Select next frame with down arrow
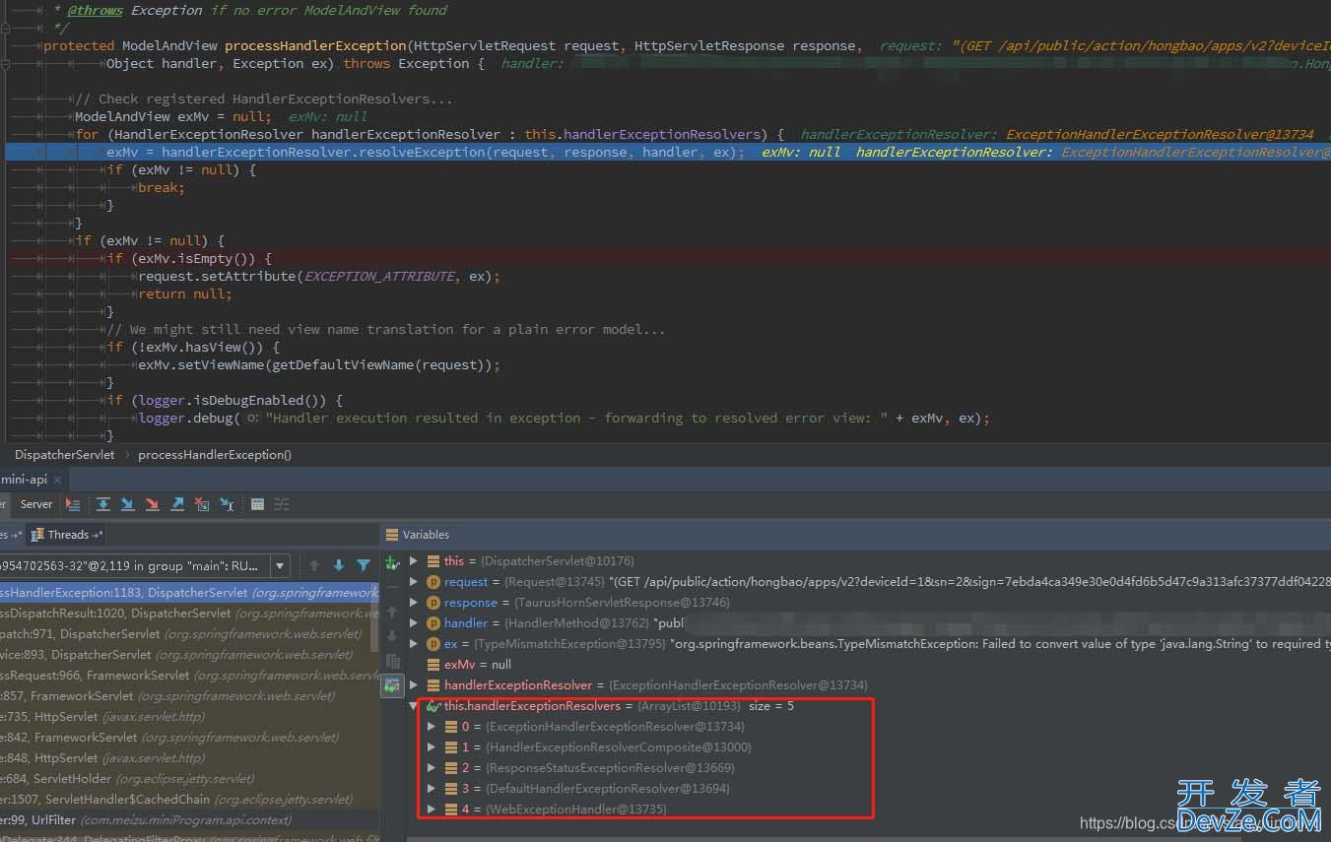This screenshot has width=1331, height=842. (x=339, y=565)
